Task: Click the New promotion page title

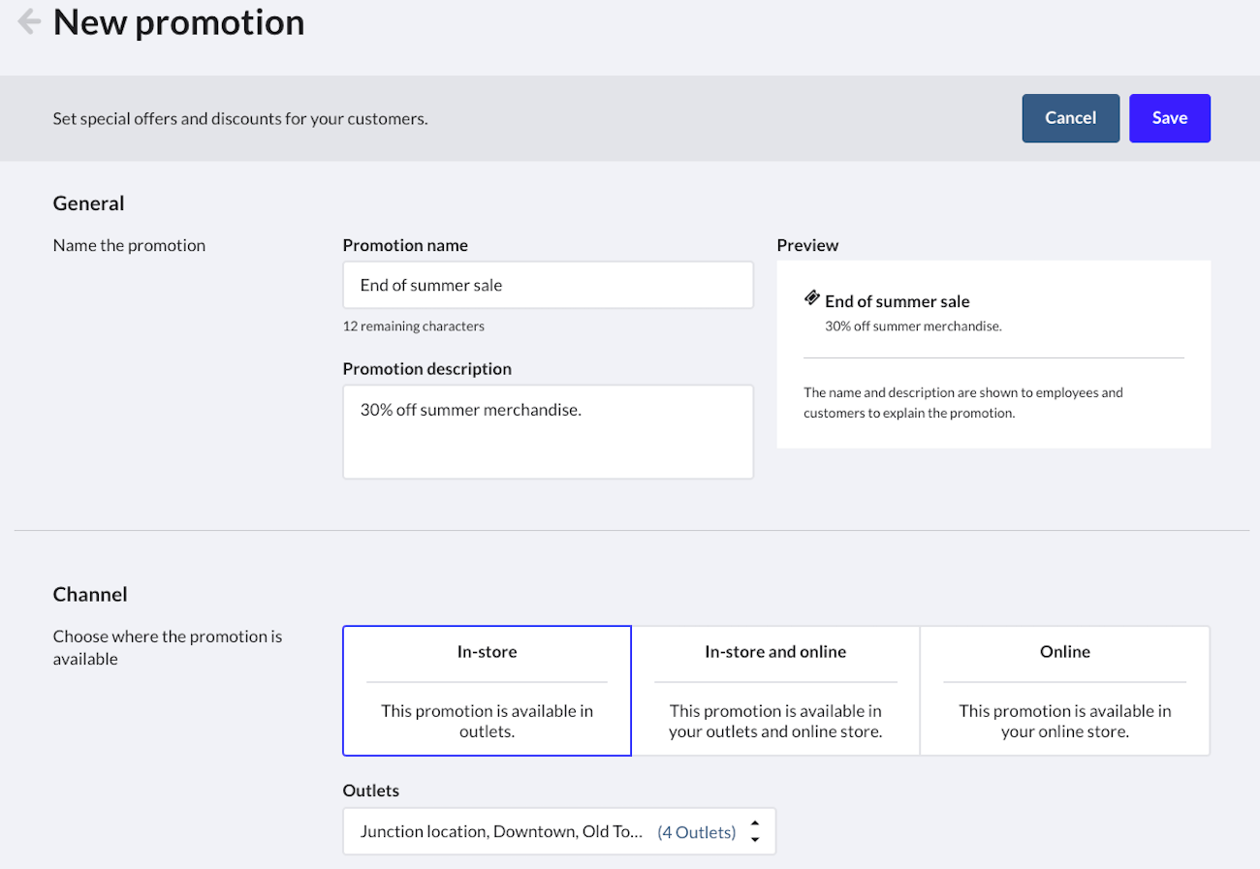Action: point(178,21)
